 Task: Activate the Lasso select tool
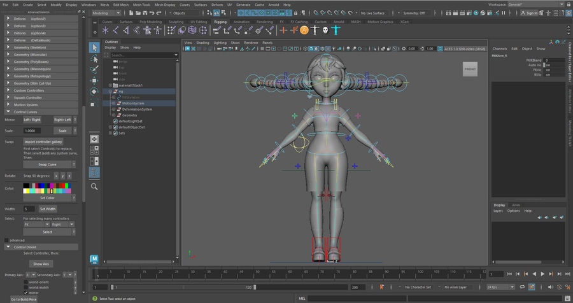(x=94, y=58)
